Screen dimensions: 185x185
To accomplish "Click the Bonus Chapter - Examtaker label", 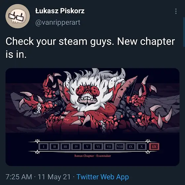I will click(92, 156).
